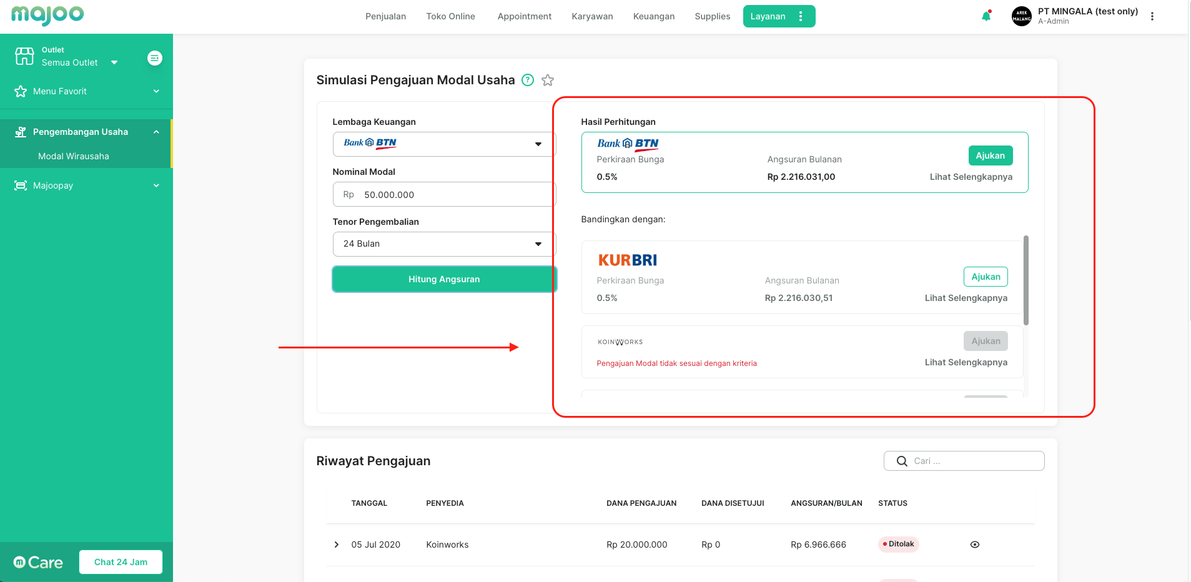Open Appointment menu
Image resolution: width=1191 pixels, height=582 pixels.
(525, 16)
